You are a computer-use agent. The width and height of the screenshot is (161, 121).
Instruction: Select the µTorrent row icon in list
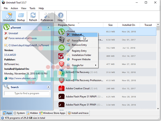[61, 32]
